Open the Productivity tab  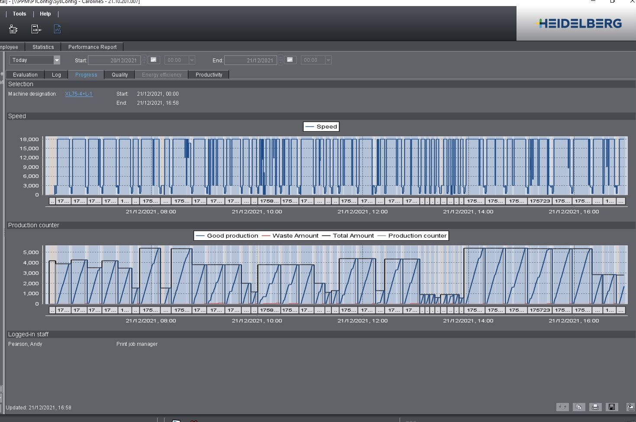click(x=209, y=75)
